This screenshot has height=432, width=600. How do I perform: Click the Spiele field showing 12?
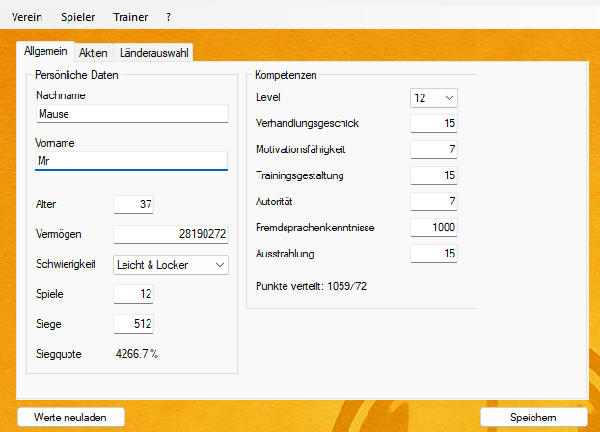click(x=133, y=294)
